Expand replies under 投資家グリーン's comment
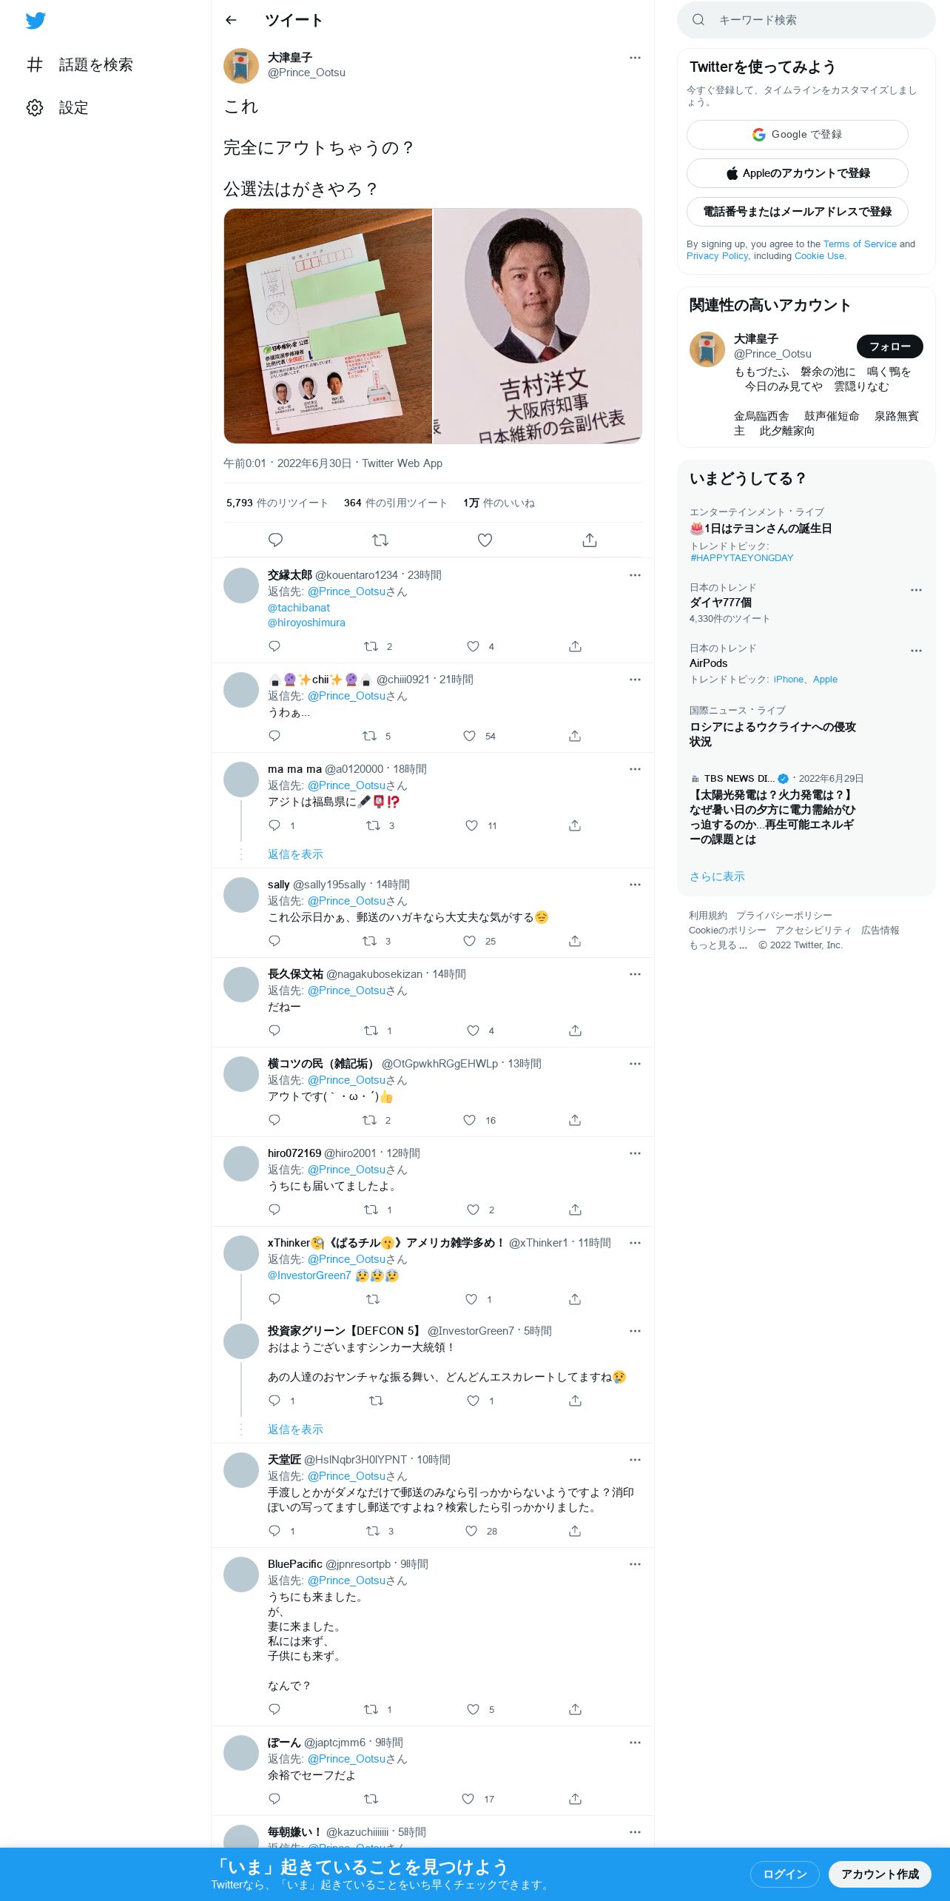Viewport: 950px width, 1901px height. point(295,1429)
